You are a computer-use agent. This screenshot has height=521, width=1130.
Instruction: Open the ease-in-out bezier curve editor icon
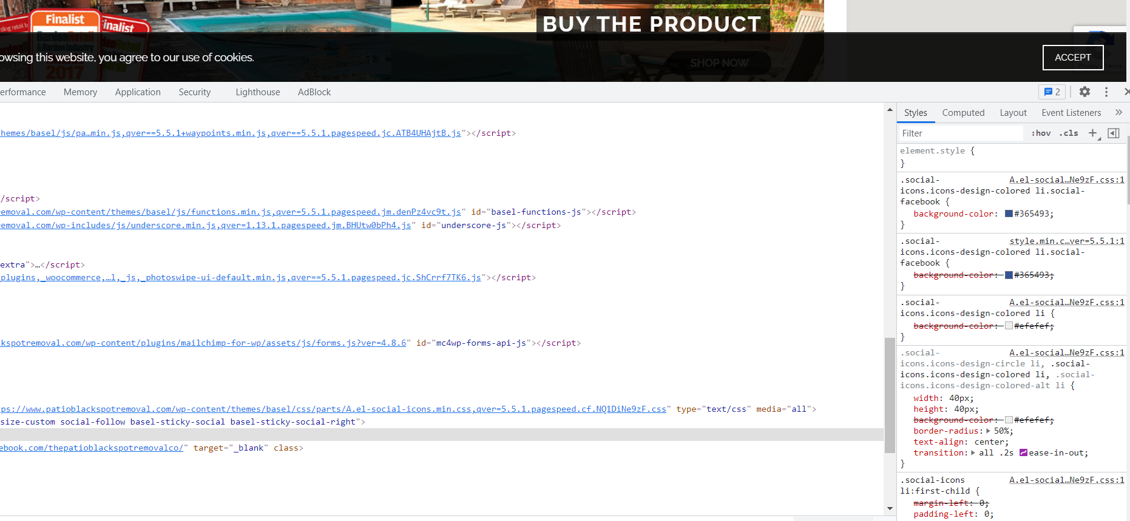pos(1023,453)
